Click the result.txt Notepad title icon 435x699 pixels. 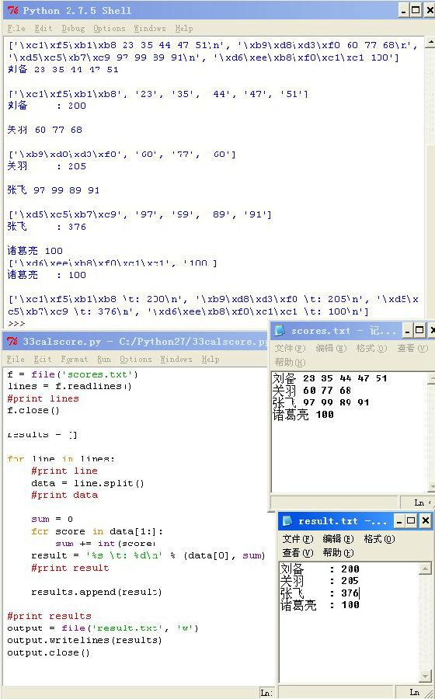(x=287, y=520)
